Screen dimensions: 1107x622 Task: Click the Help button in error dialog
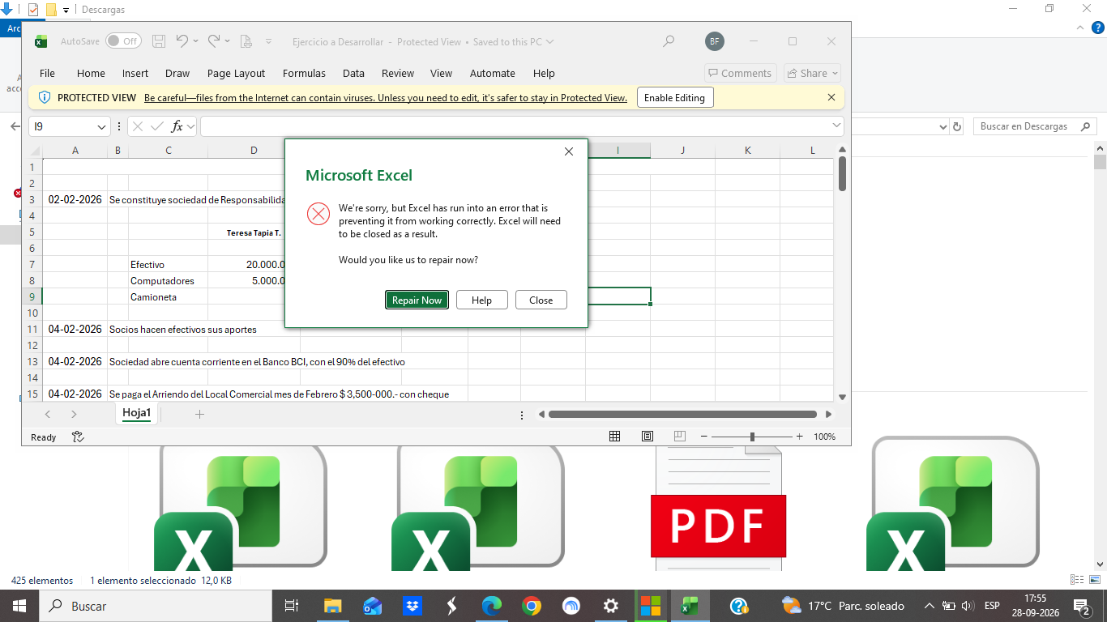click(x=481, y=300)
